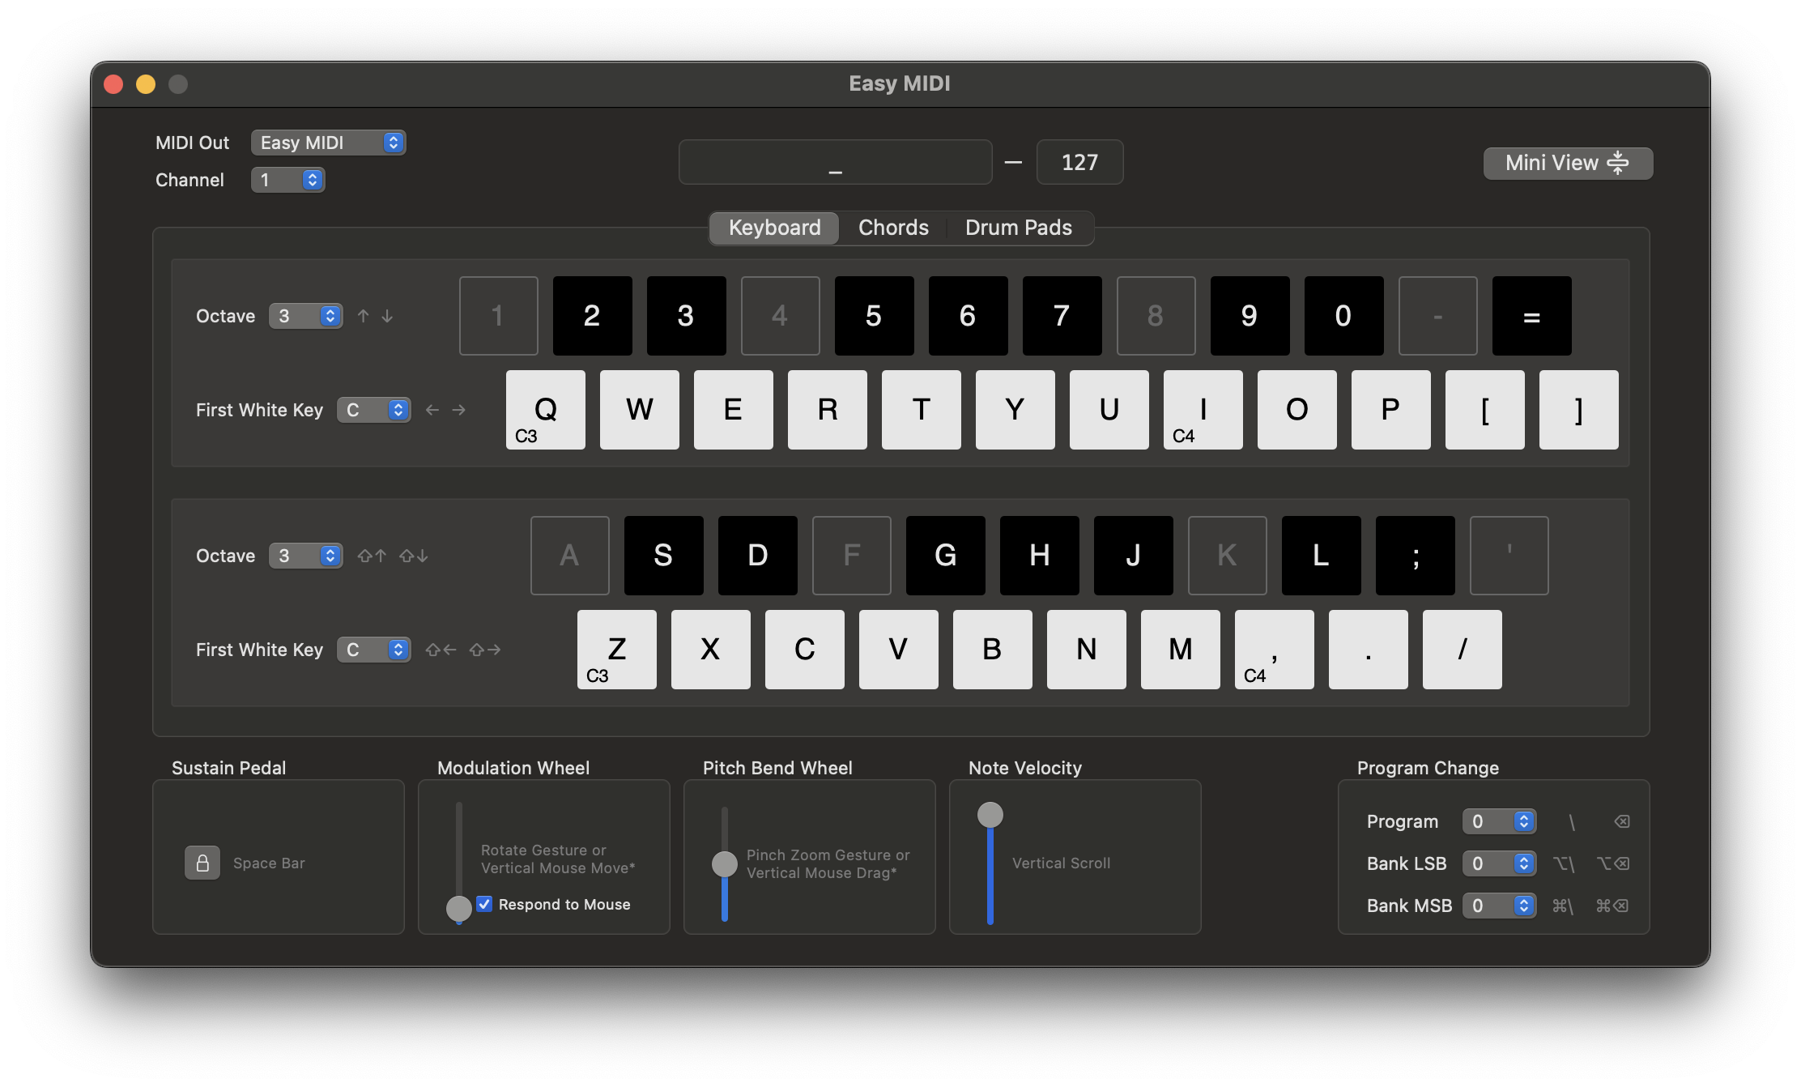Click the left arrow beside the top First White Key
This screenshot has height=1087, width=1801.
pos(433,410)
